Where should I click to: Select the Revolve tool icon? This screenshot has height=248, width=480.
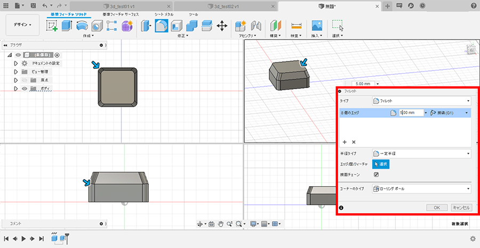[x=82, y=26]
